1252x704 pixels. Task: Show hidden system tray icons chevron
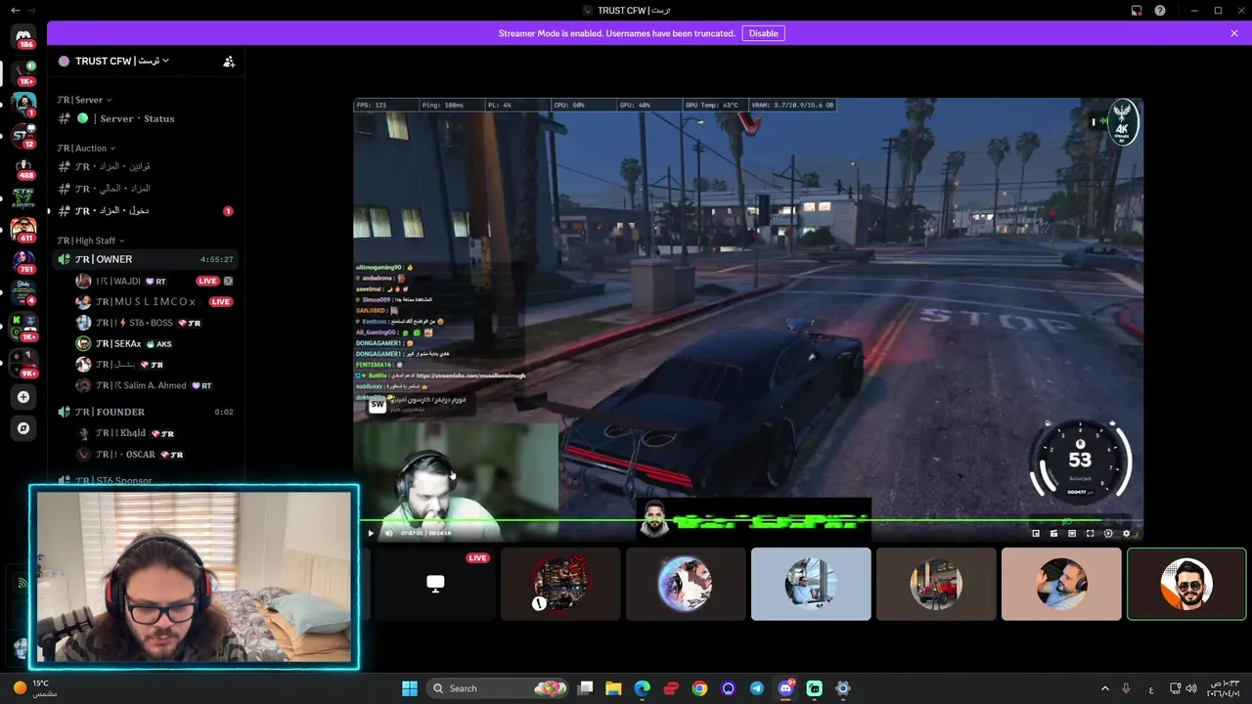coord(1105,688)
